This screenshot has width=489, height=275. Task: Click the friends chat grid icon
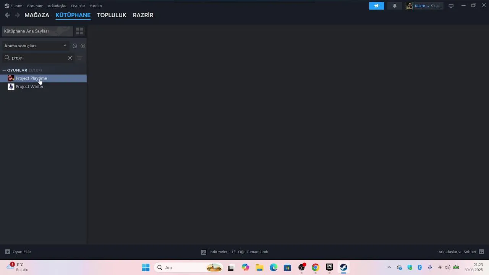[481, 252]
